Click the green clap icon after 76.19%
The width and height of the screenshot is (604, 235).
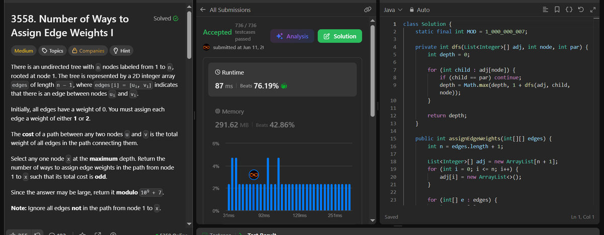click(x=284, y=86)
